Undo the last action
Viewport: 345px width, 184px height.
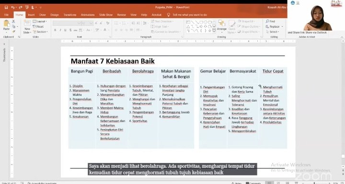pyautogui.click(x=13, y=8)
